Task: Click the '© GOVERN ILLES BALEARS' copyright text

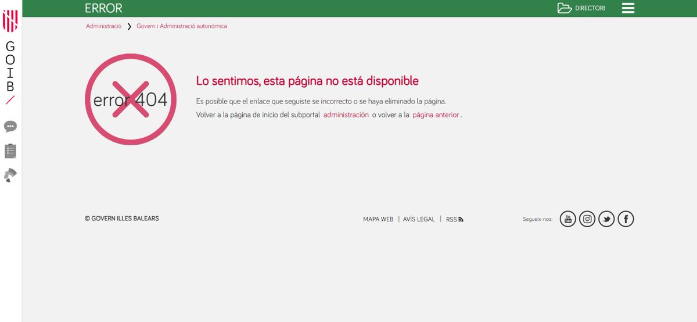Action: click(122, 219)
